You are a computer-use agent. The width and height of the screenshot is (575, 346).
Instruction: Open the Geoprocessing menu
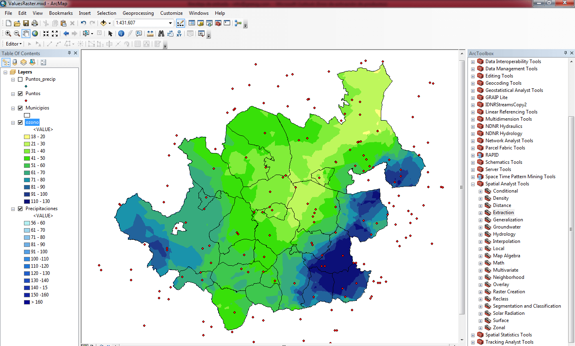(x=138, y=13)
